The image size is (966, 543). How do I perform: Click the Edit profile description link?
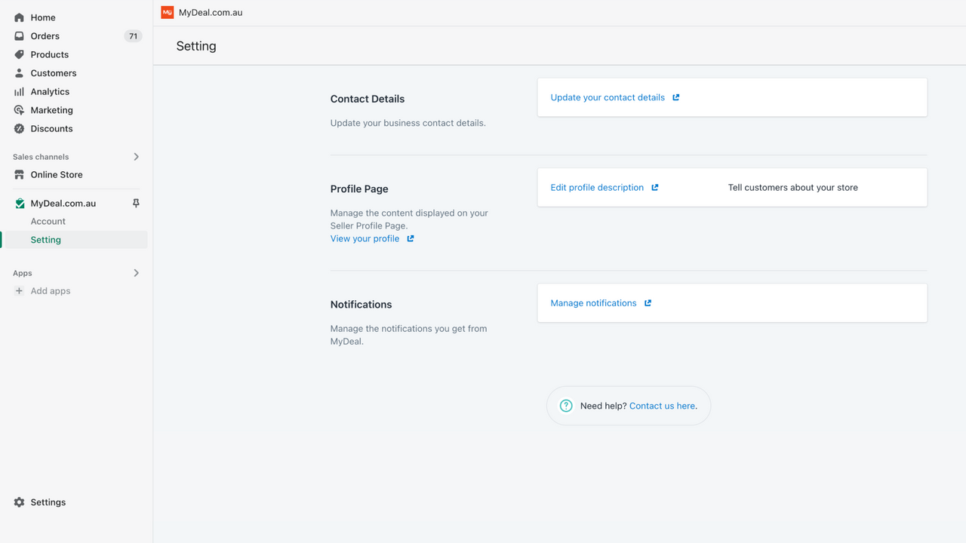pyautogui.click(x=597, y=187)
